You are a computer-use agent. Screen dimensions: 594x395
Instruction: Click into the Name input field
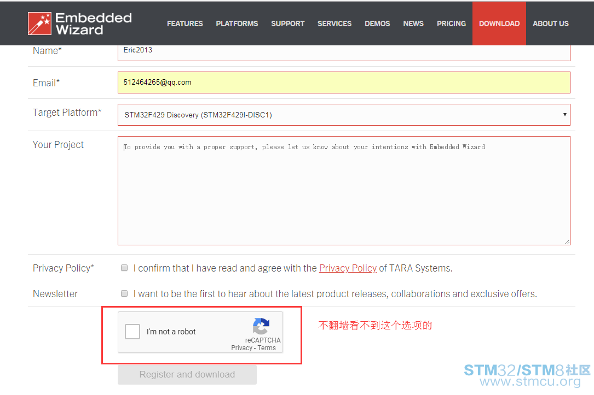(344, 52)
